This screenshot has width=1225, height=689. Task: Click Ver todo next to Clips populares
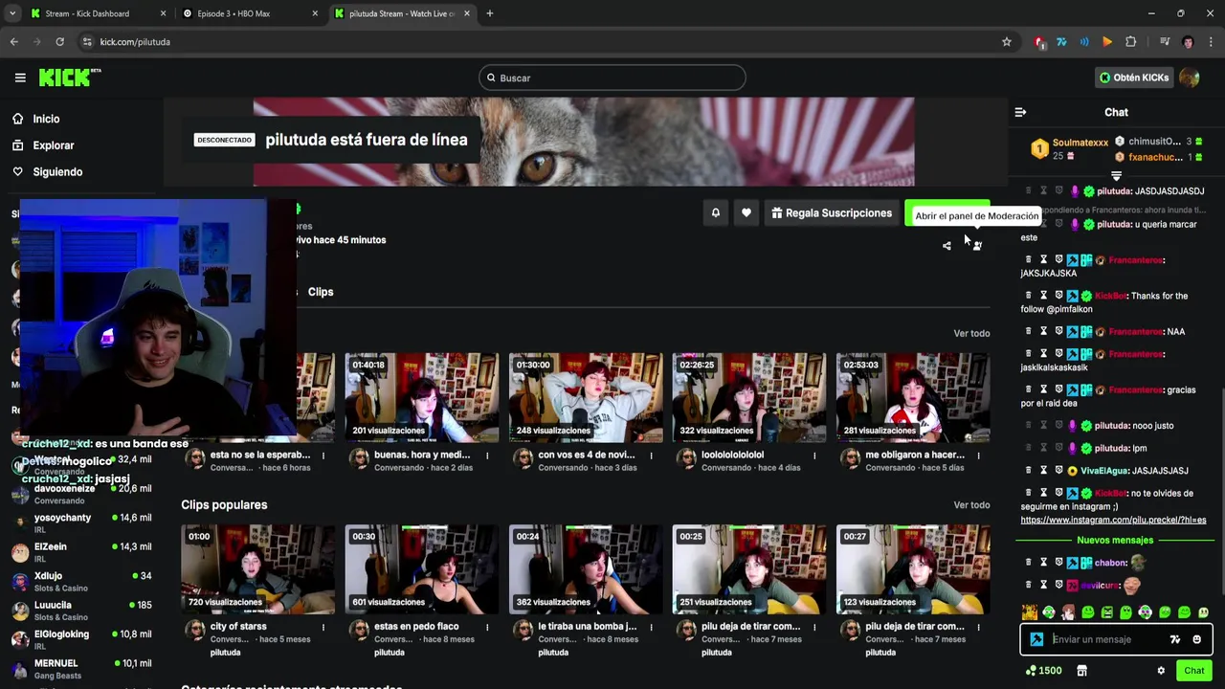[x=971, y=505]
